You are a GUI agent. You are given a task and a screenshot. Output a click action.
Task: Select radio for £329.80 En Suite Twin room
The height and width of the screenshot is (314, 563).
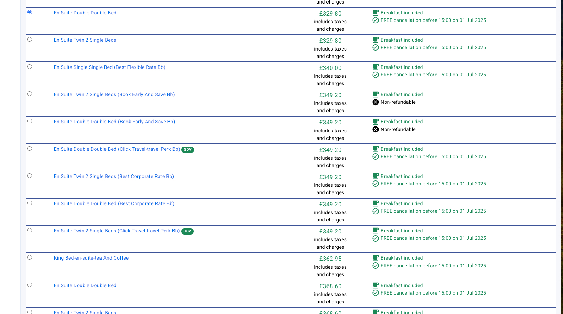30,40
